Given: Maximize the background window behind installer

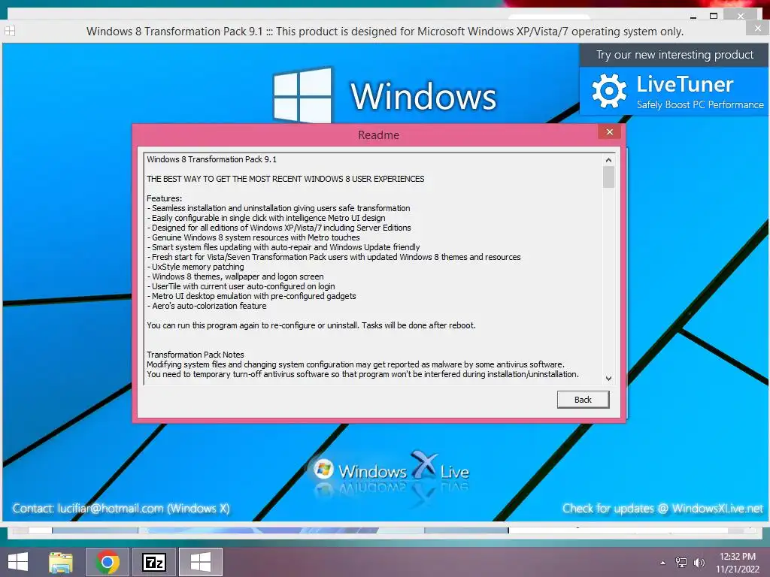Looking at the screenshot, I should point(714,16).
